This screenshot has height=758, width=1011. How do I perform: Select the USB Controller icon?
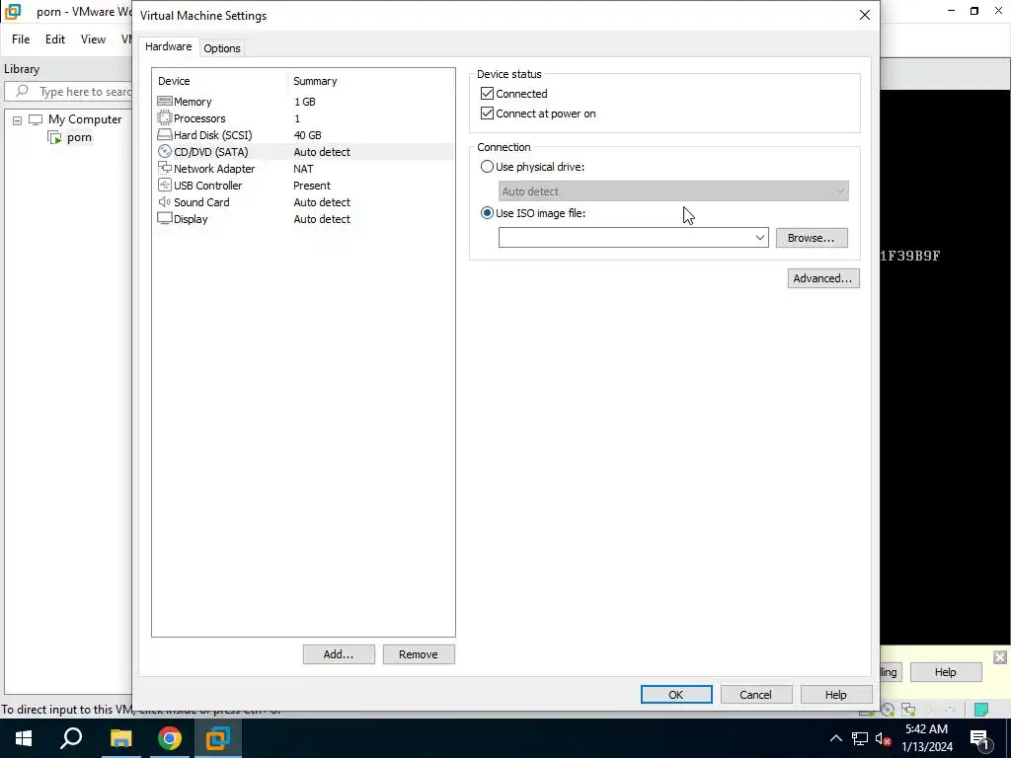[x=165, y=185]
